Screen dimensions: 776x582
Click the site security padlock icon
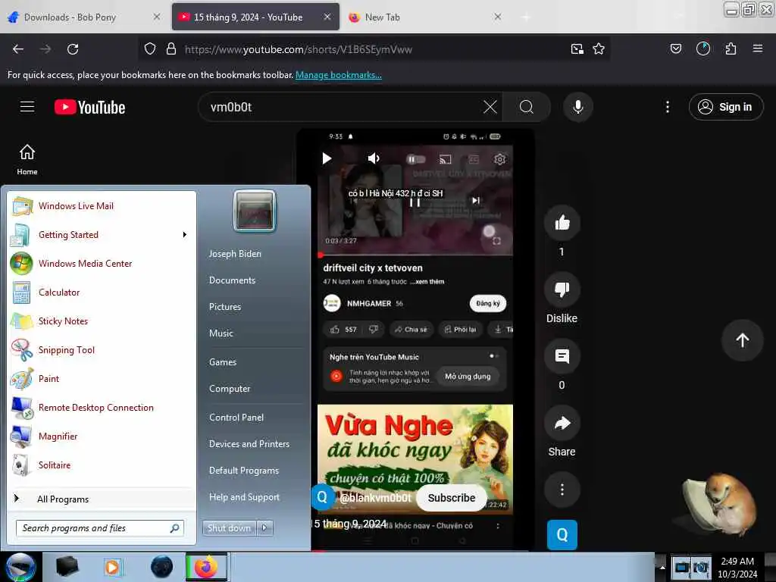tap(171, 49)
